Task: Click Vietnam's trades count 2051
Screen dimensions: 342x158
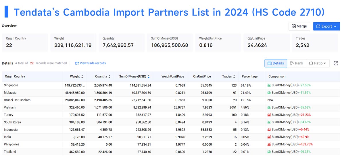Action: pyautogui.click(x=233, y=108)
